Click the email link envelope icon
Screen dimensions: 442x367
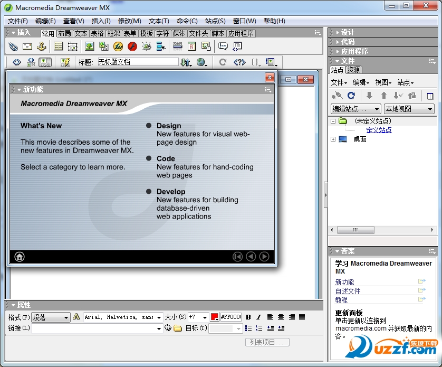coord(27,46)
